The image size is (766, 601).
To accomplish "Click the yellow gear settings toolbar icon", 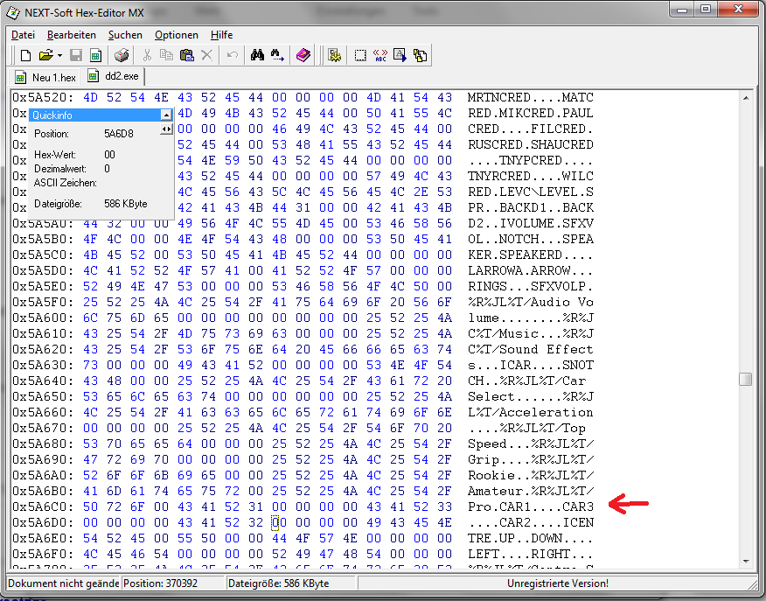I will 333,55.
